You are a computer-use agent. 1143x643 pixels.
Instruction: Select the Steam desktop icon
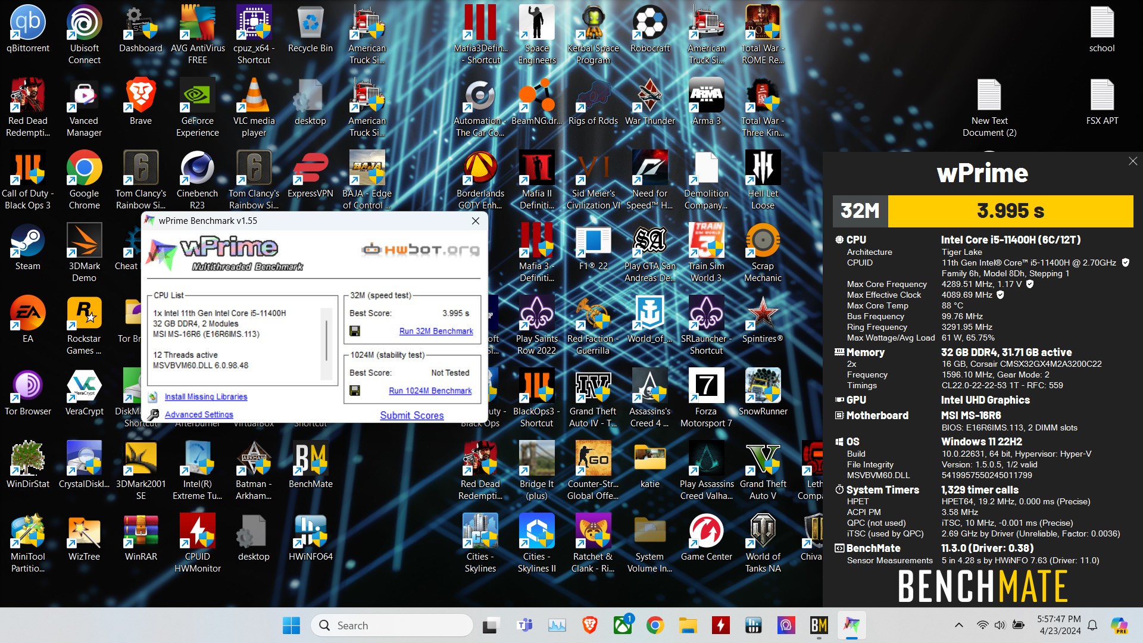tap(28, 246)
